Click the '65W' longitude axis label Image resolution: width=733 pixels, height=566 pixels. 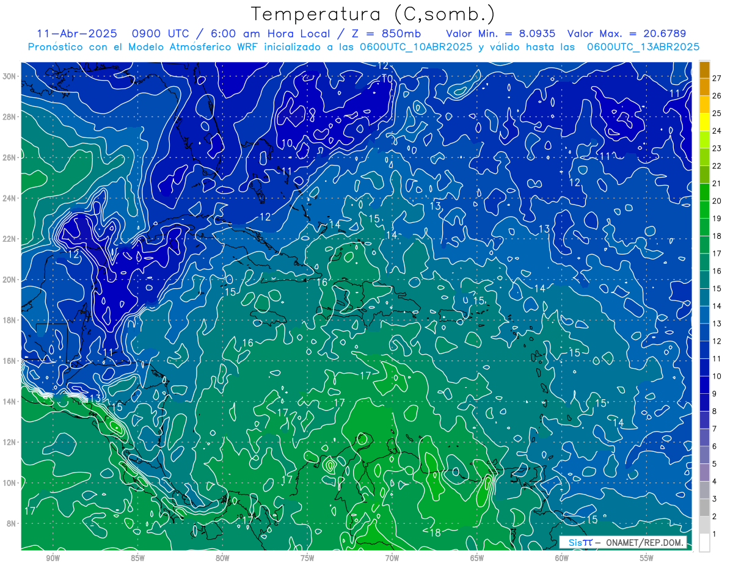pos(477,558)
